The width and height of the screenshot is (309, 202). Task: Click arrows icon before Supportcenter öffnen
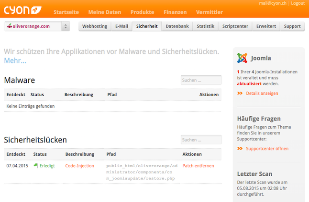click(240, 149)
